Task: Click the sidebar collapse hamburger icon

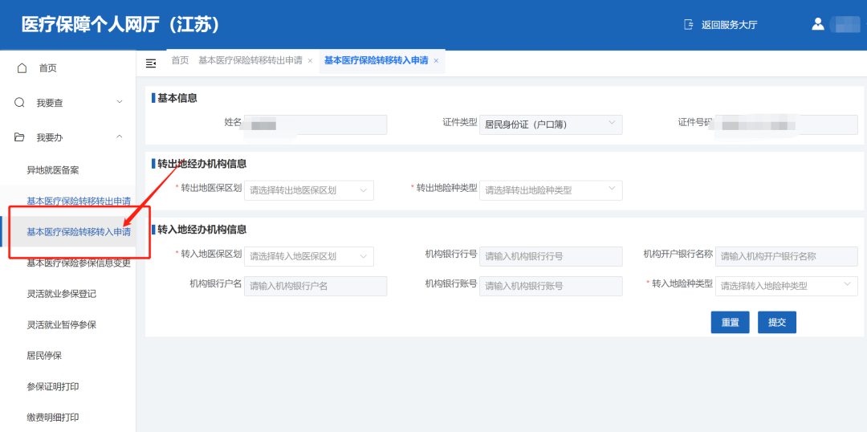Action: (x=151, y=63)
